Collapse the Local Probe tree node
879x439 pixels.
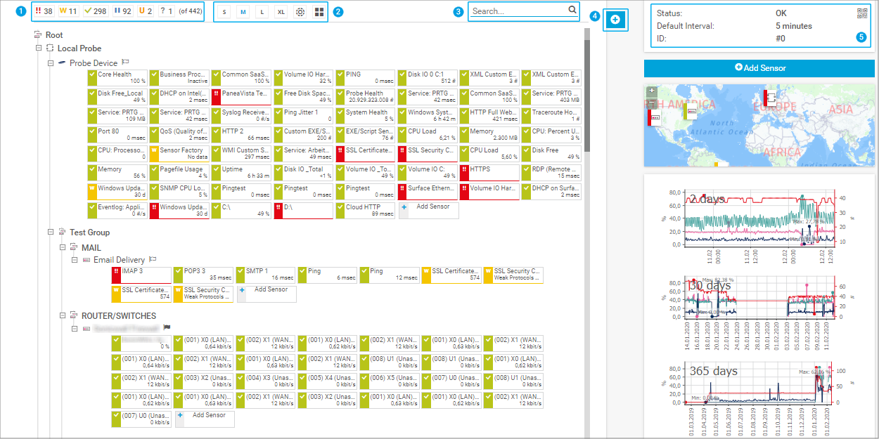(x=39, y=48)
